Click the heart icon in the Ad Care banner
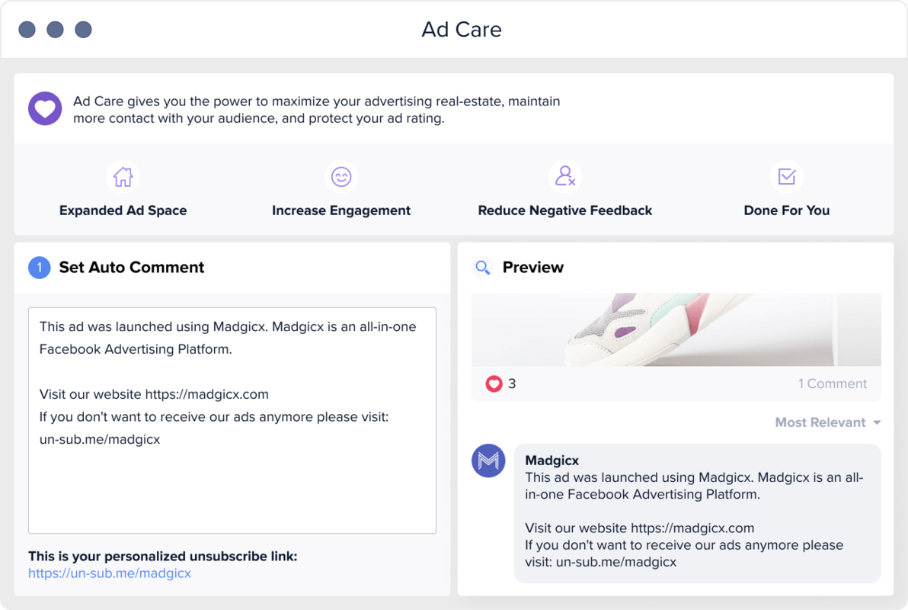The image size is (908, 610). 45,108
